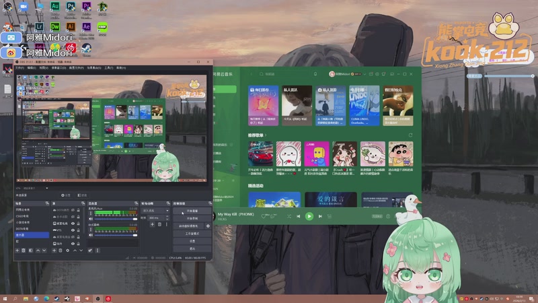Go back with NetEase Music back arrow
This screenshot has width=538, height=303.
coord(252,74)
